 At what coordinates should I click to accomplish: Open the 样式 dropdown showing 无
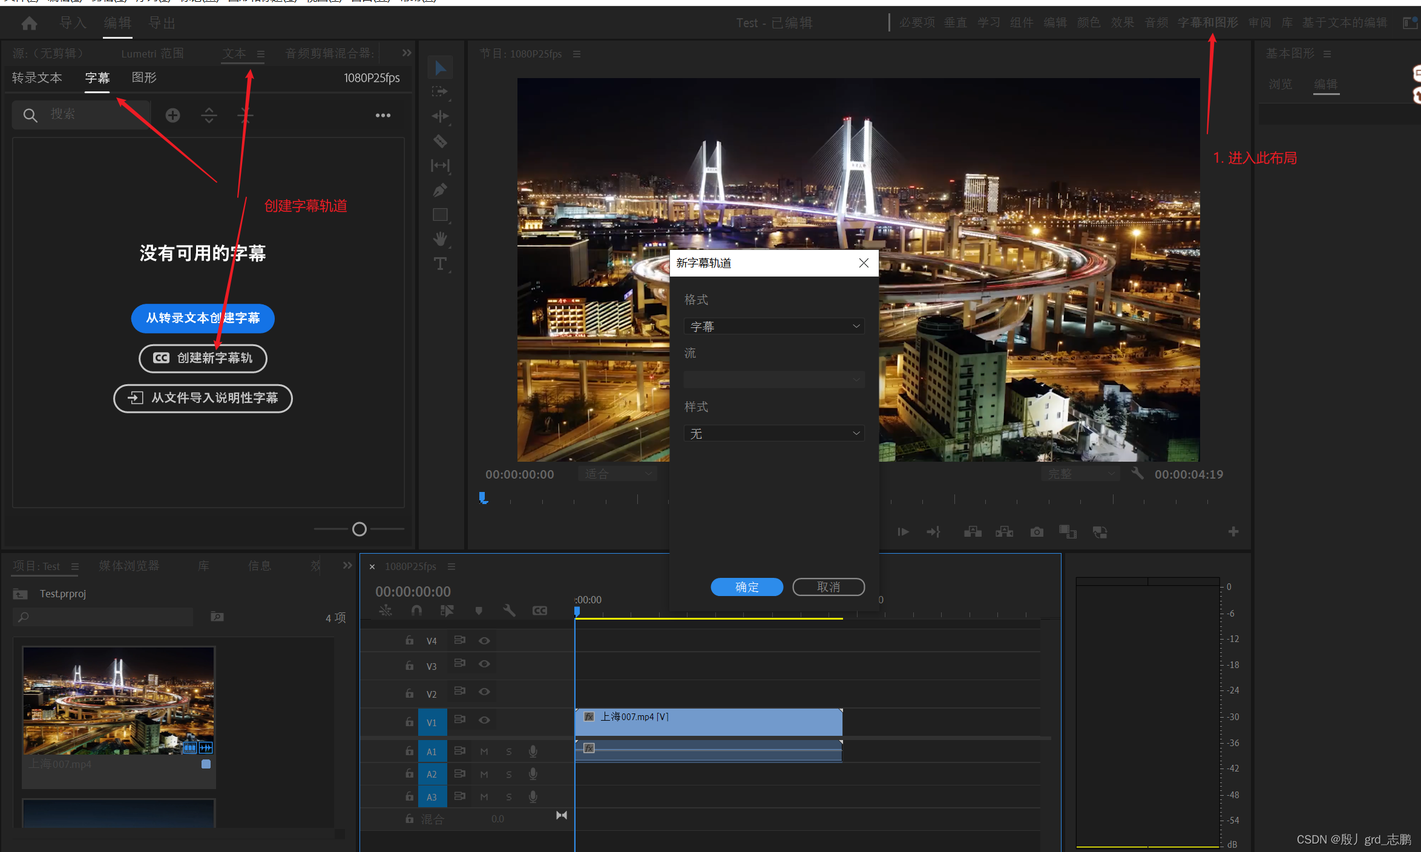(x=773, y=434)
